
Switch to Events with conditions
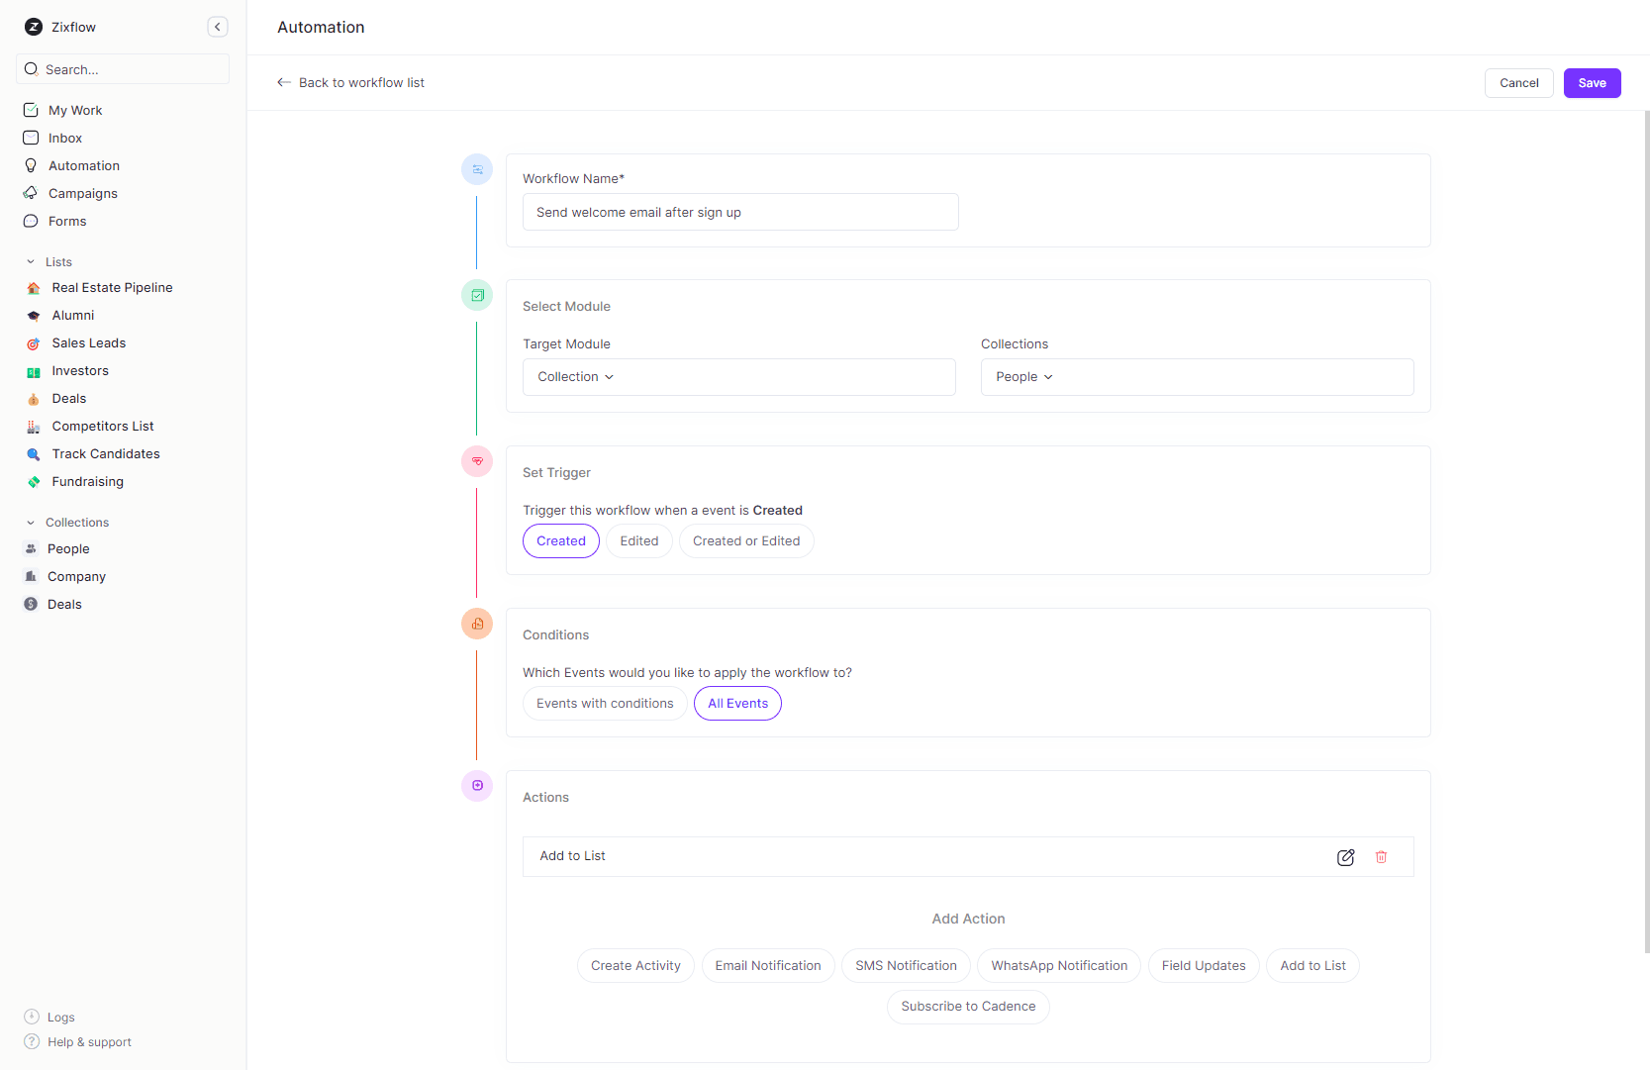[x=604, y=703]
